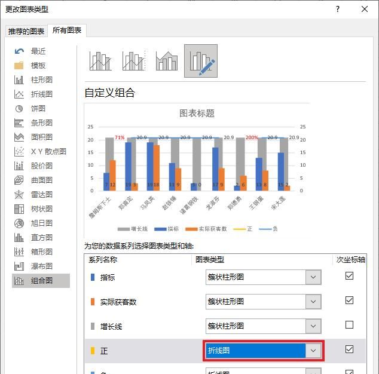Click the 指标 legend entry in preview
This screenshot has height=374, width=379.
coord(167,229)
